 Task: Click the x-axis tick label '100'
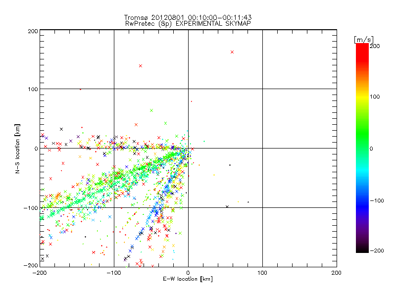[262, 273]
